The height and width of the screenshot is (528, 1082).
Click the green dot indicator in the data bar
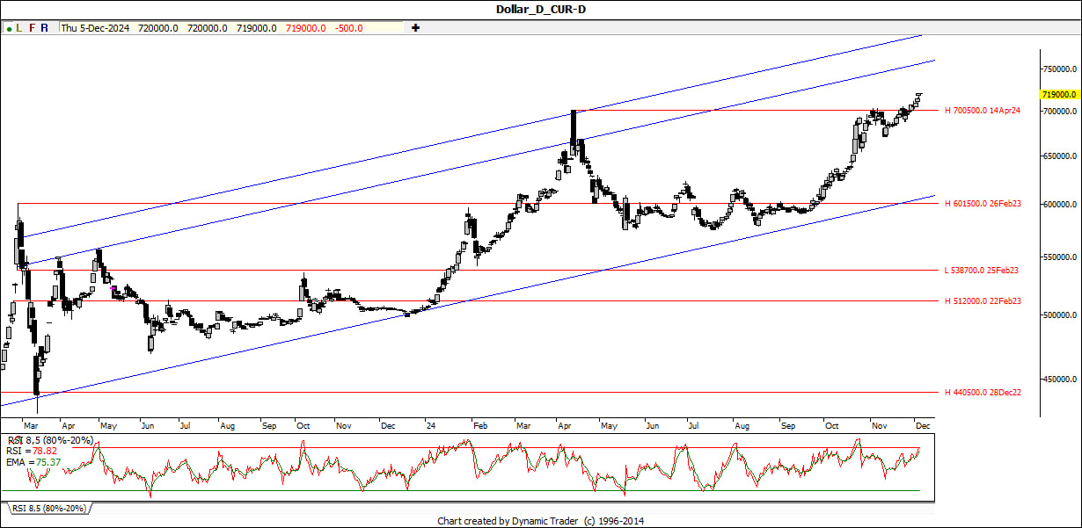[x=9, y=28]
